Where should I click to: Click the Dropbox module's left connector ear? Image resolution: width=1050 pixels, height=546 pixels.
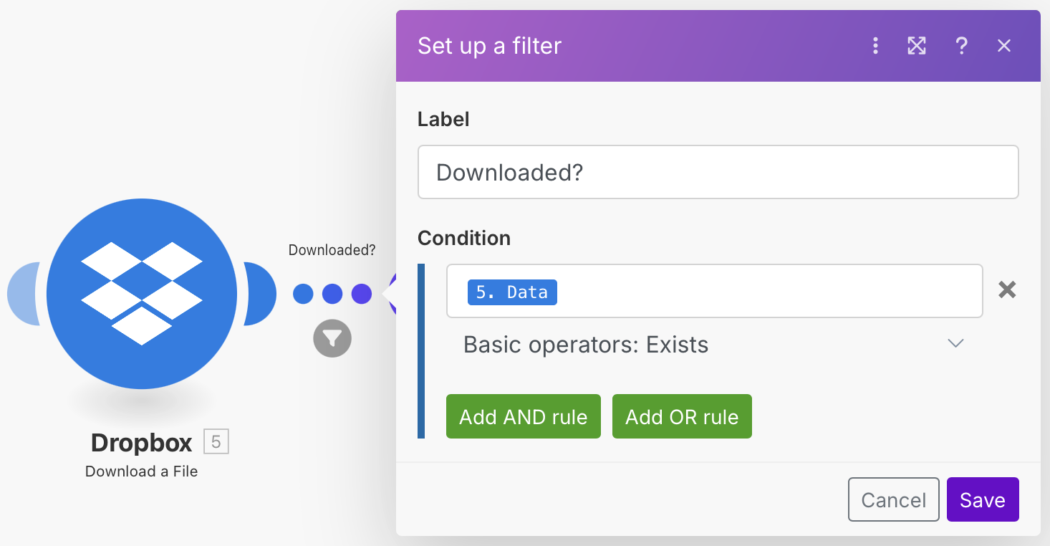(x=23, y=294)
